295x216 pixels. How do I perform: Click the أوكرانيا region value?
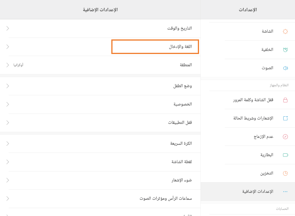[x=18, y=65]
